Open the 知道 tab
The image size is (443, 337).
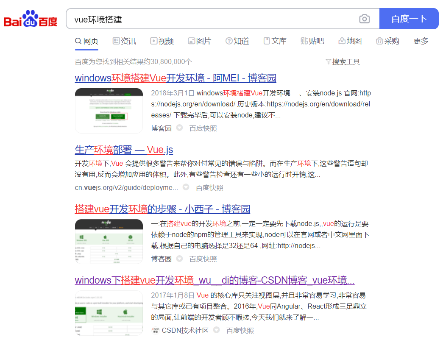pyautogui.click(x=237, y=41)
